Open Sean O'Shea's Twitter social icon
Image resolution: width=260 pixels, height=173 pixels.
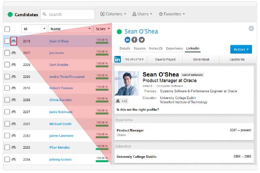[x=142, y=40]
